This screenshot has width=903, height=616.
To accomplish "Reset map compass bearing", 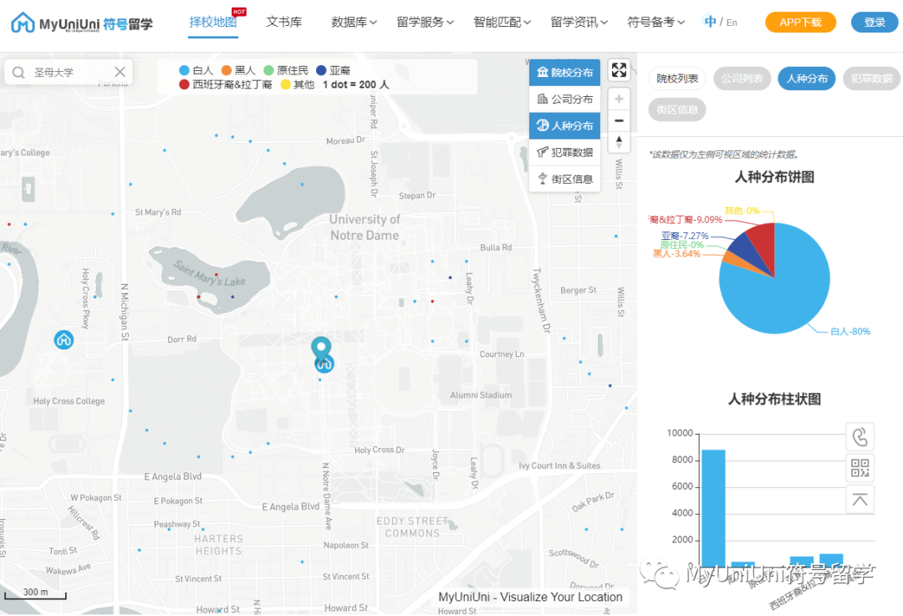I will tap(619, 141).
